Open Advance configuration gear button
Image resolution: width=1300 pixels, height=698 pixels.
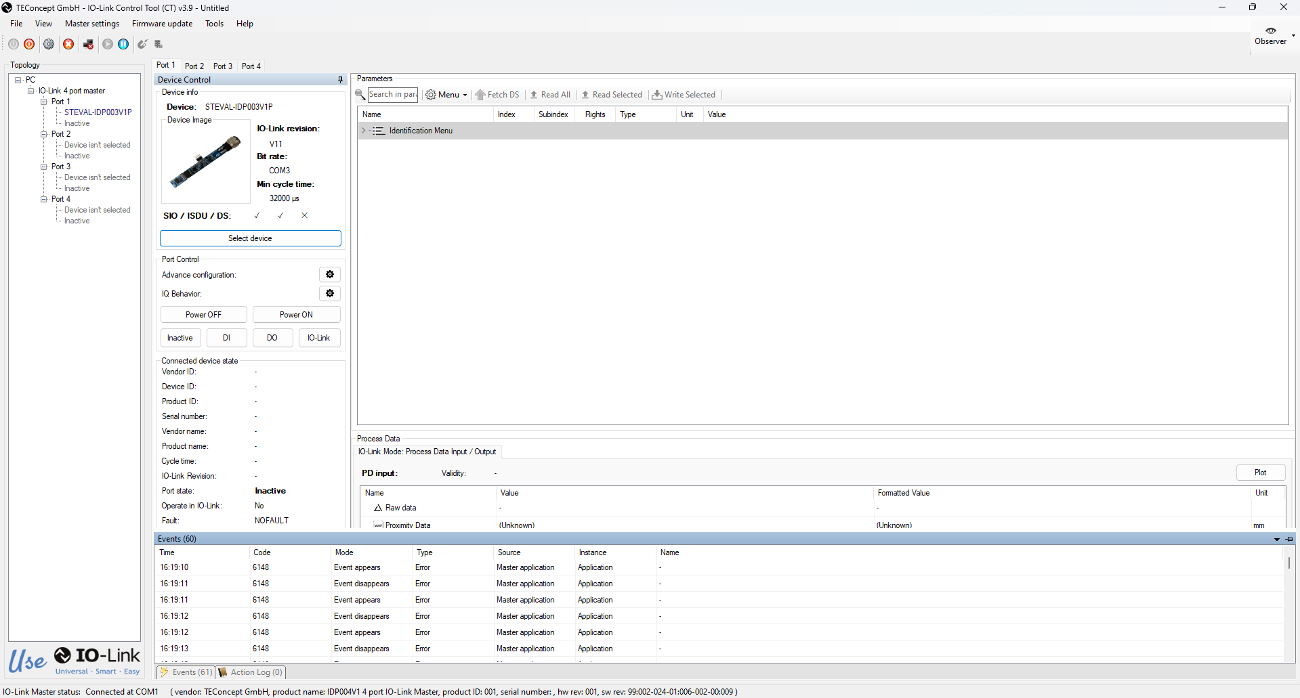coord(330,274)
